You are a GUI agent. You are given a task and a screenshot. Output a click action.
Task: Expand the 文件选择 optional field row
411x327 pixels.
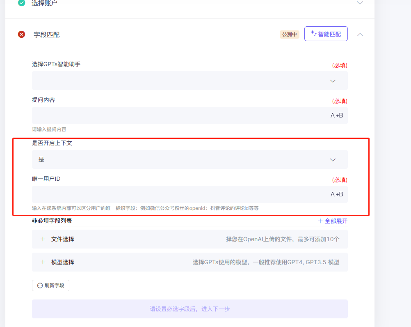pos(190,239)
